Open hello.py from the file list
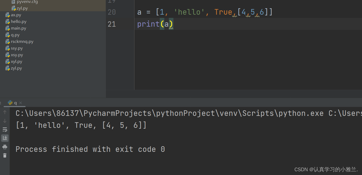 pos(18,22)
